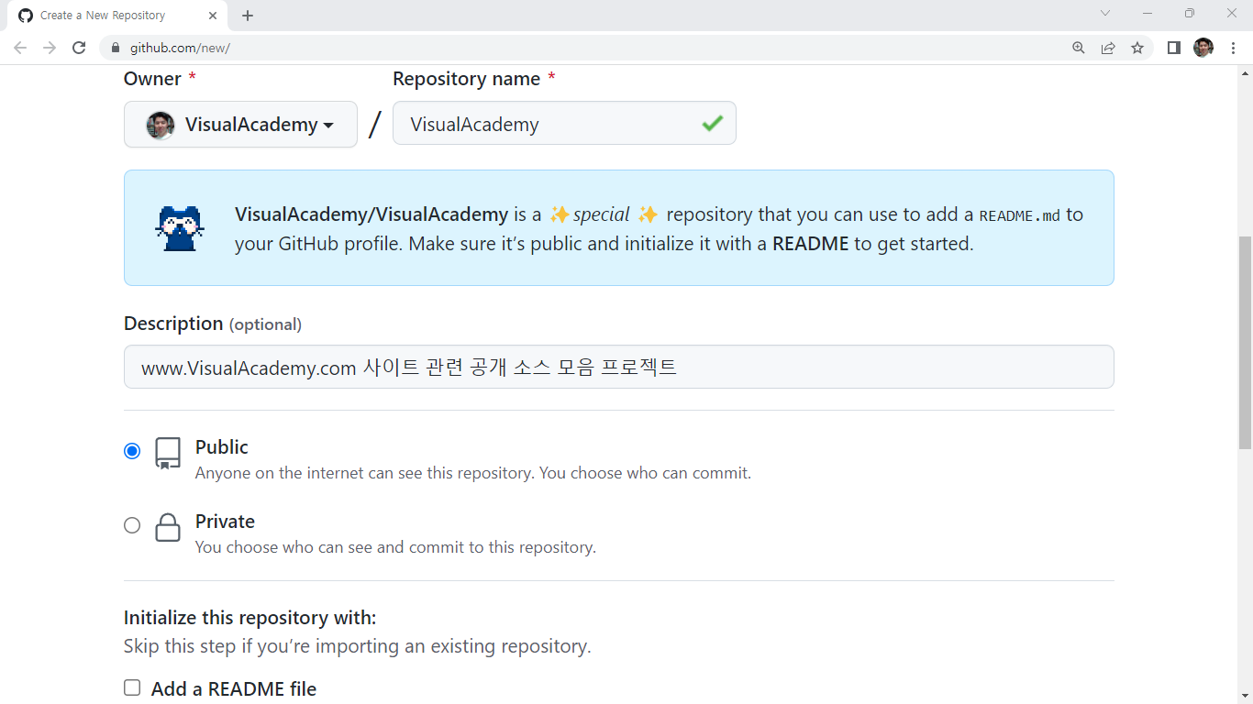Viewport: 1253px width, 704px height.
Task: Expand the tab search chevron in title bar
Action: pyautogui.click(x=1105, y=14)
